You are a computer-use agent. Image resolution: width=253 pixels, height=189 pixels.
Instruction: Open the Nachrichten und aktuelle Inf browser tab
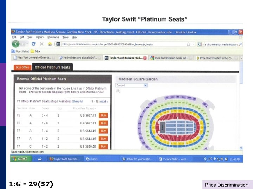(81, 58)
